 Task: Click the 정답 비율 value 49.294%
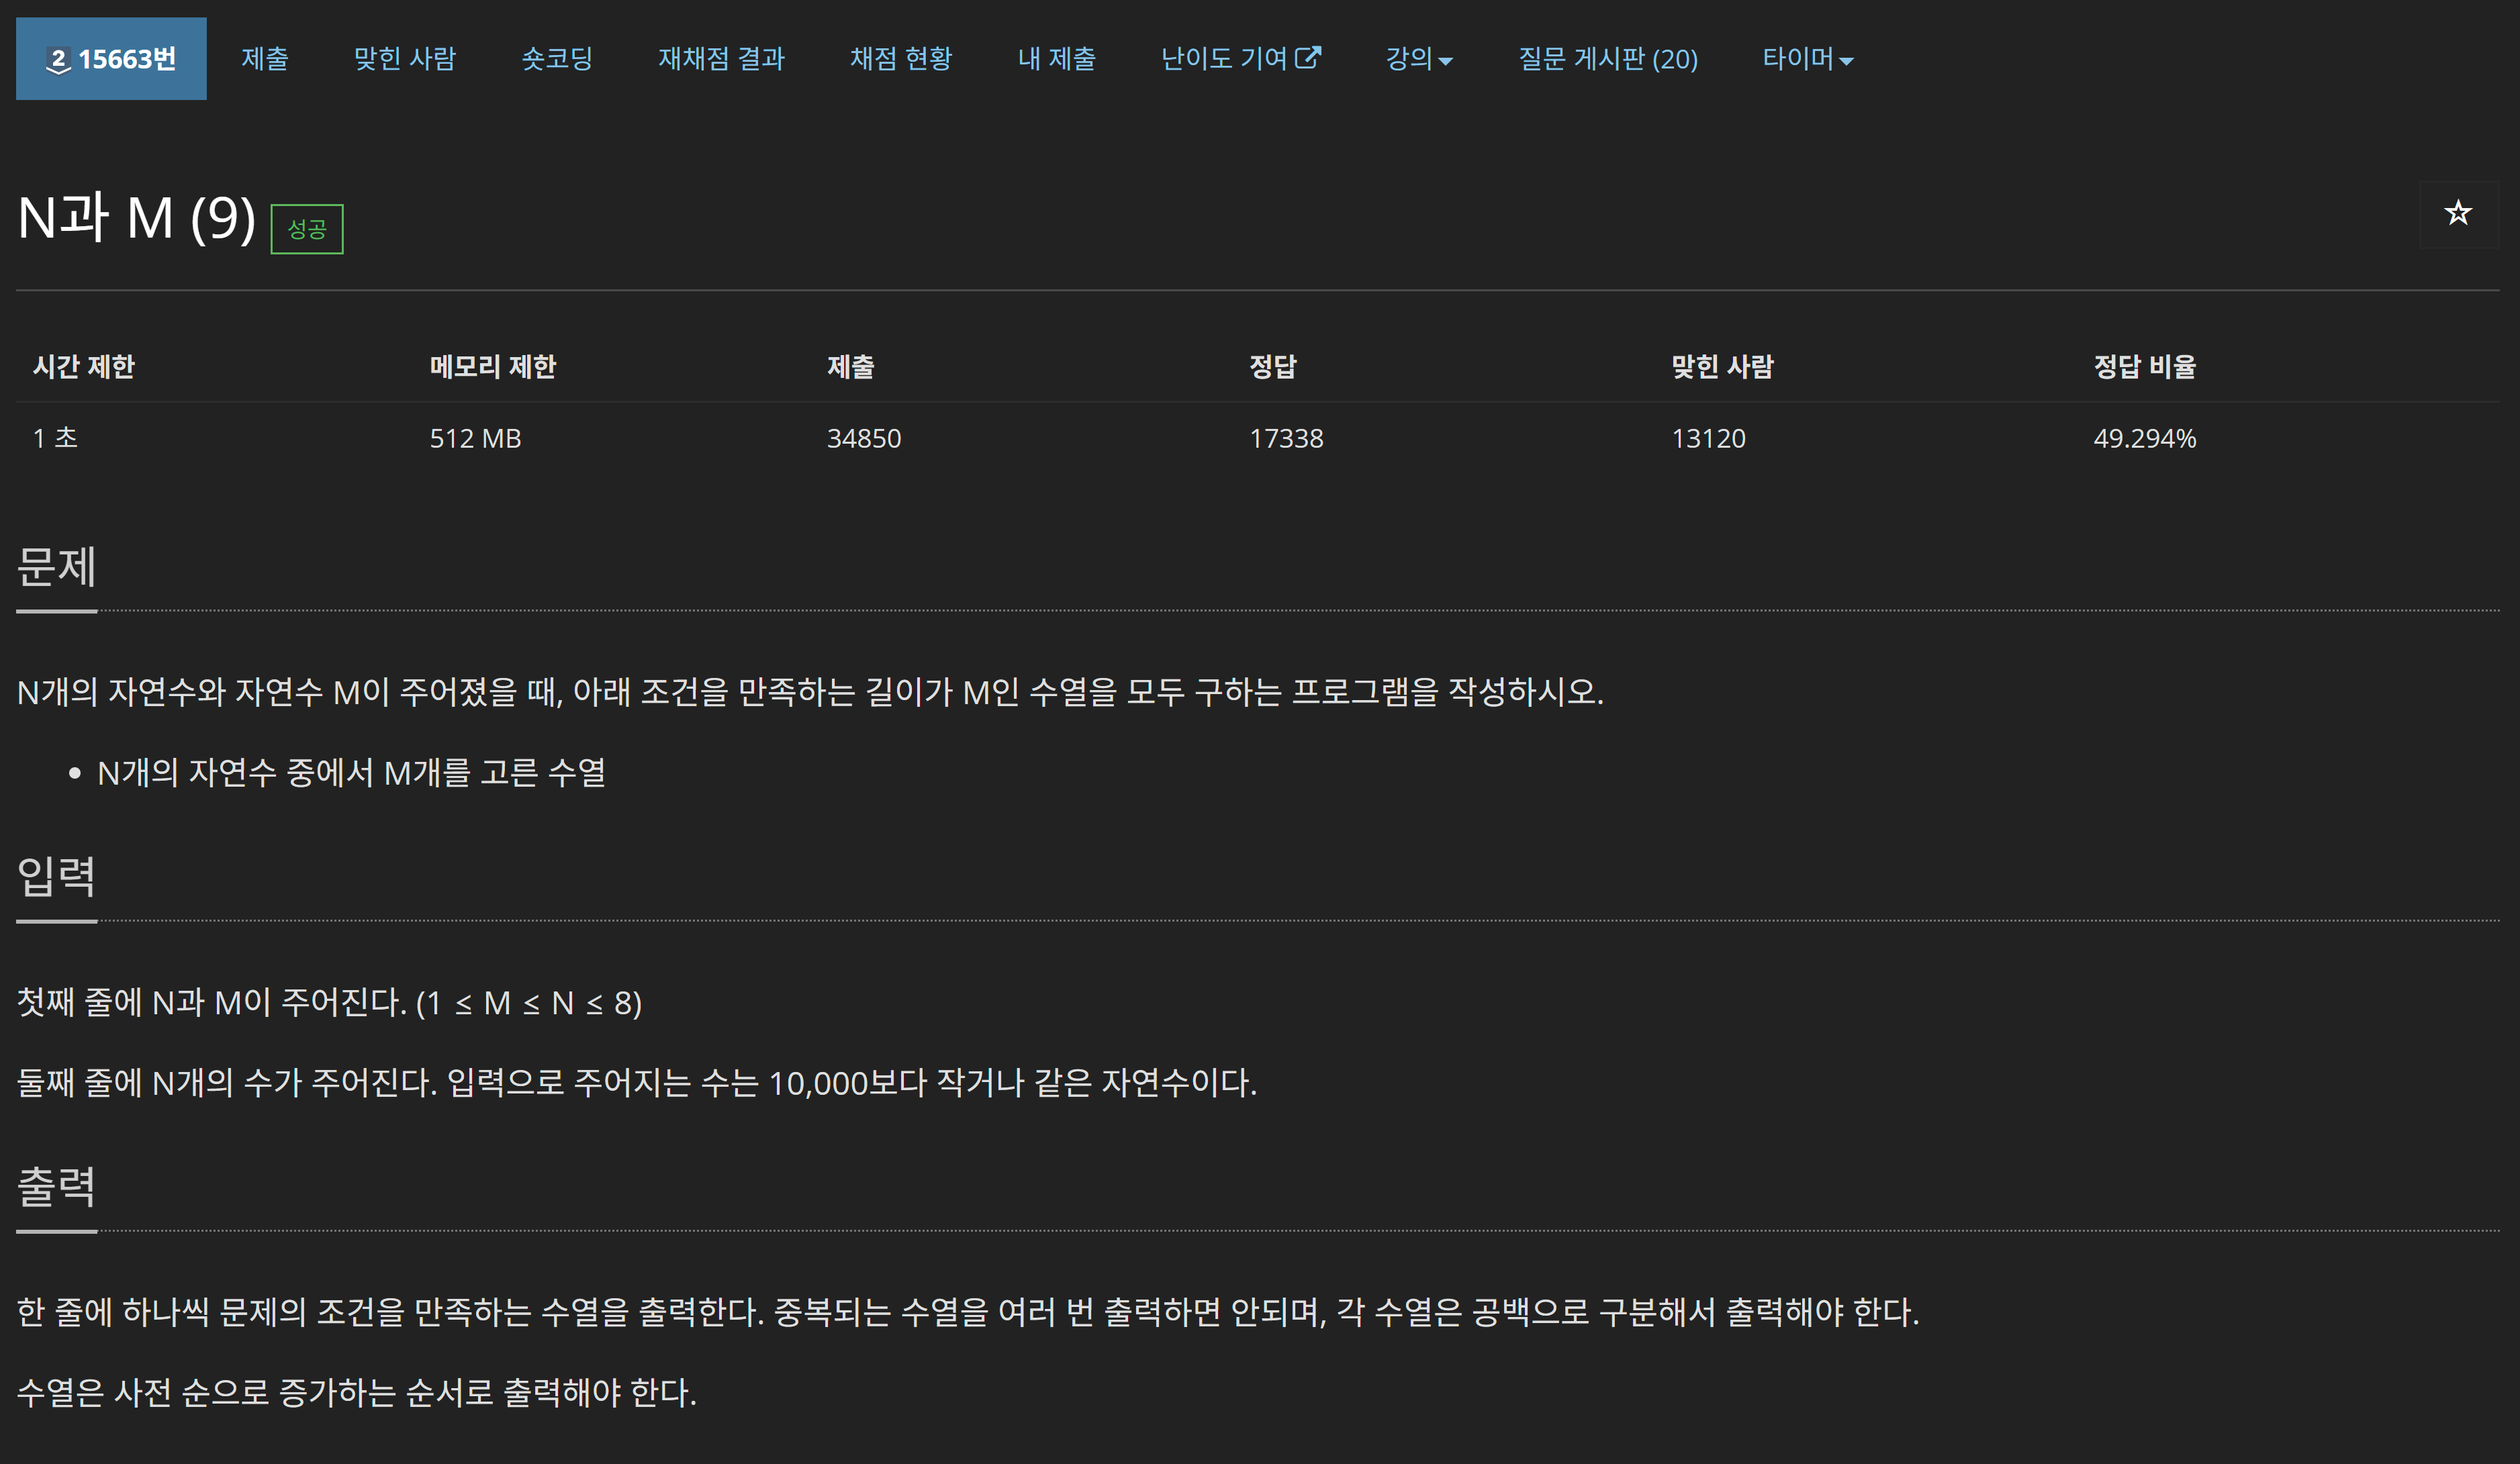click(2144, 438)
